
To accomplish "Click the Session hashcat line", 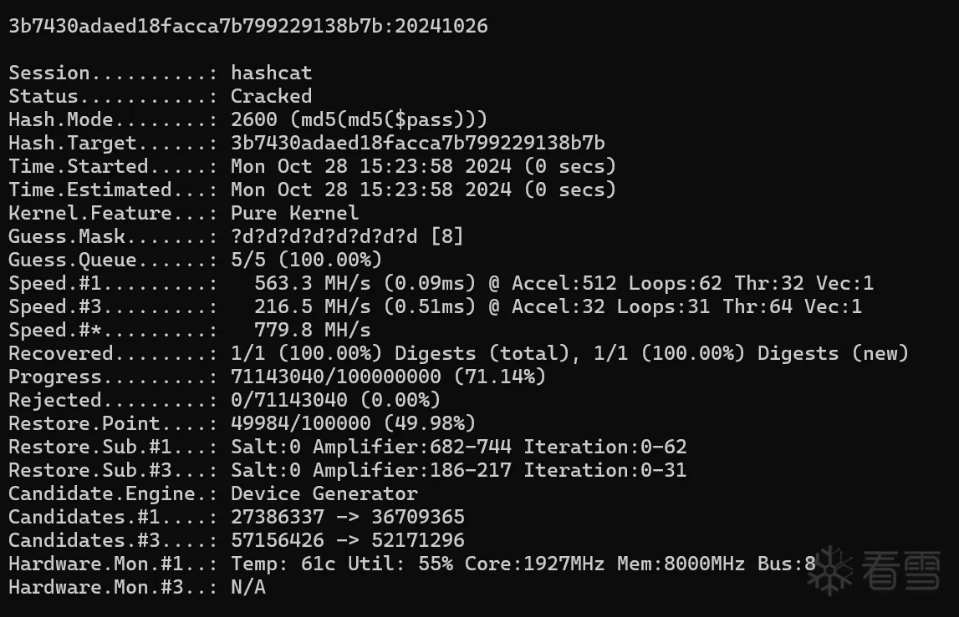I will coord(161,73).
